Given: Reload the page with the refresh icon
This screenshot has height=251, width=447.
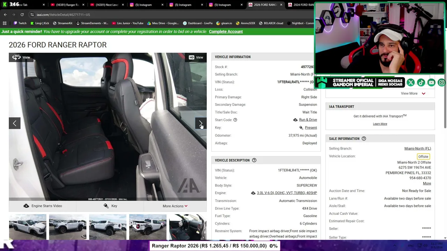Looking at the screenshot, I should click(22, 15).
